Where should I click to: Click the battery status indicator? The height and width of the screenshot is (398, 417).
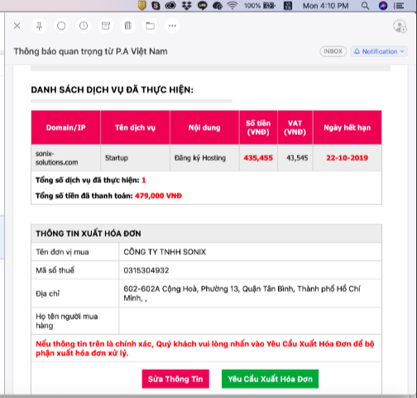260,6
